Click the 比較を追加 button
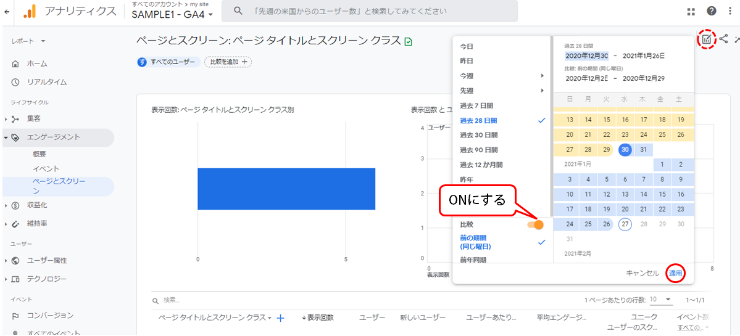Screen dimensions: 740x336 (228, 62)
